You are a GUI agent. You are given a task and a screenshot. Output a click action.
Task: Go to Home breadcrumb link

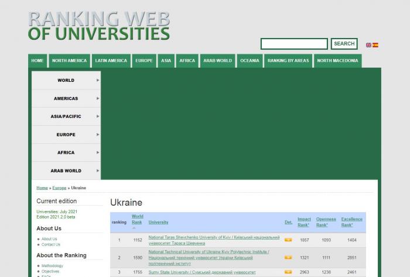click(x=42, y=188)
